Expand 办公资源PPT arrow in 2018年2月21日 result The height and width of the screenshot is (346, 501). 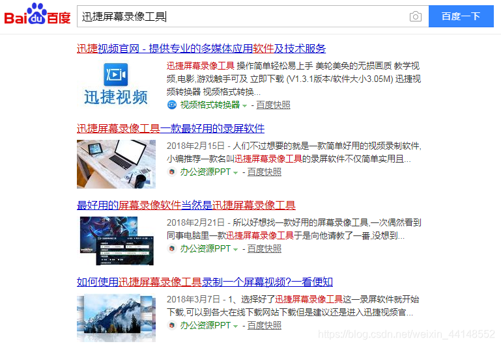click(x=235, y=249)
